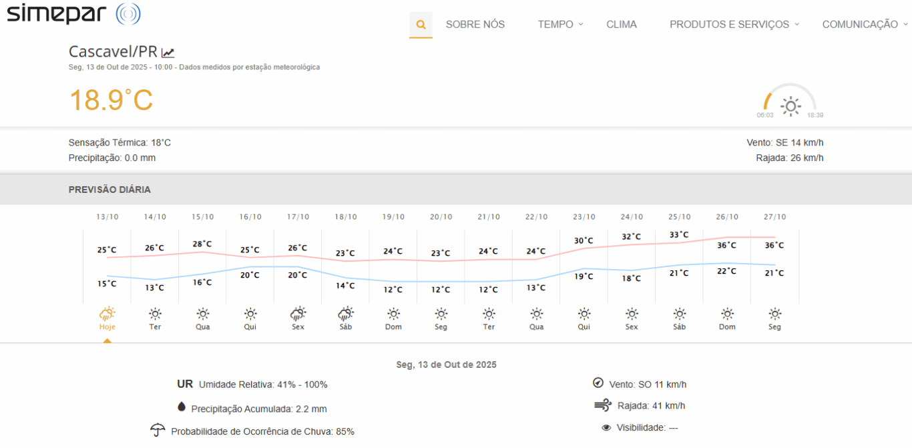
Task: Select today's rainy weather icon (Hoje)
Action: point(107,314)
